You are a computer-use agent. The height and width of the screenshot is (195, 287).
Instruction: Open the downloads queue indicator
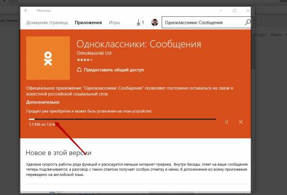click(x=140, y=22)
